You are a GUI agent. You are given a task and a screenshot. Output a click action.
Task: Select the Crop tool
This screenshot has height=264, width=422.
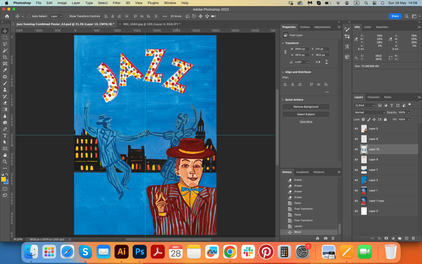[x=5, y=57]
